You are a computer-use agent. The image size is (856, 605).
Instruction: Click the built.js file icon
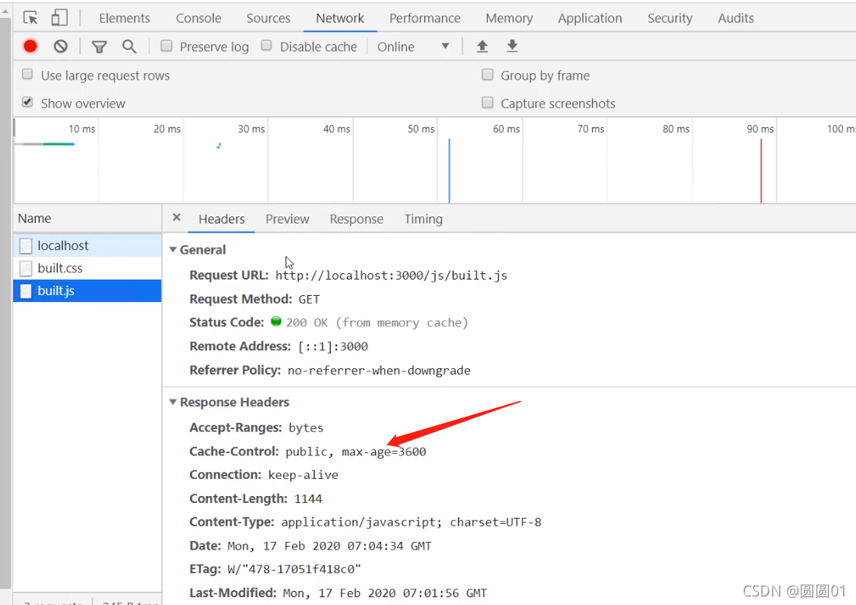tap(26, 291)
